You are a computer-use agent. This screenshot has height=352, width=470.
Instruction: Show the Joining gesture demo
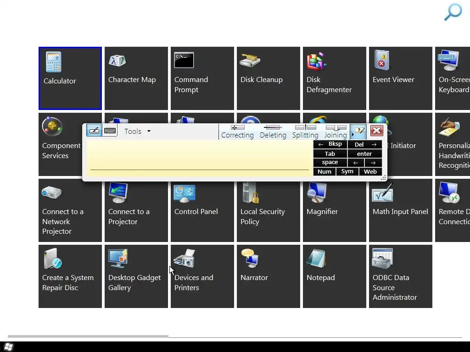coord(336,132)
